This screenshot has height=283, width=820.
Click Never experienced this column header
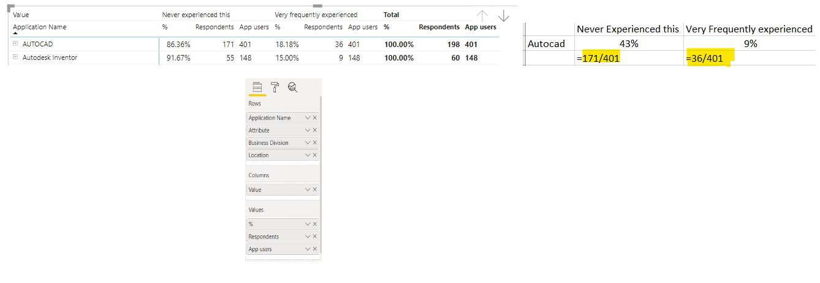196,14
